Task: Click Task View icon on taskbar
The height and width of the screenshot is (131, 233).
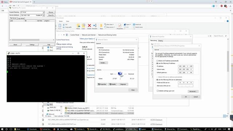Action: [x=11, y=129]
